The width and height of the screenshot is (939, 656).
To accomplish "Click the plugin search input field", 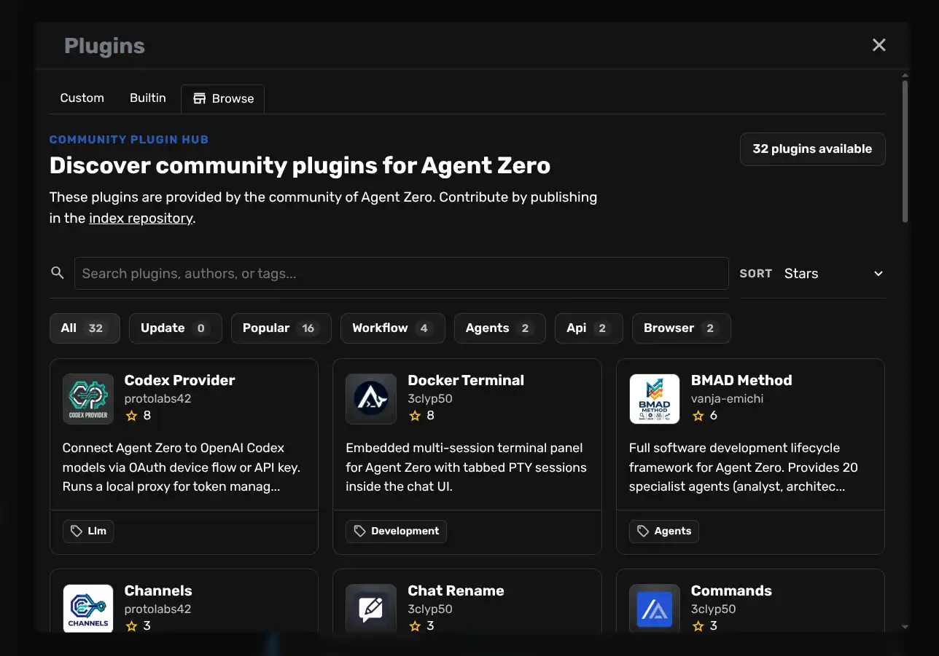I will pos(401,273).
